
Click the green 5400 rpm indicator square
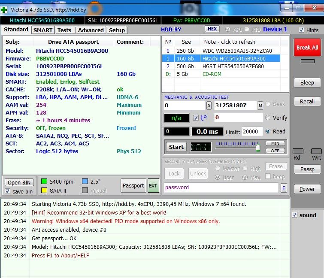tap(44, 181)
